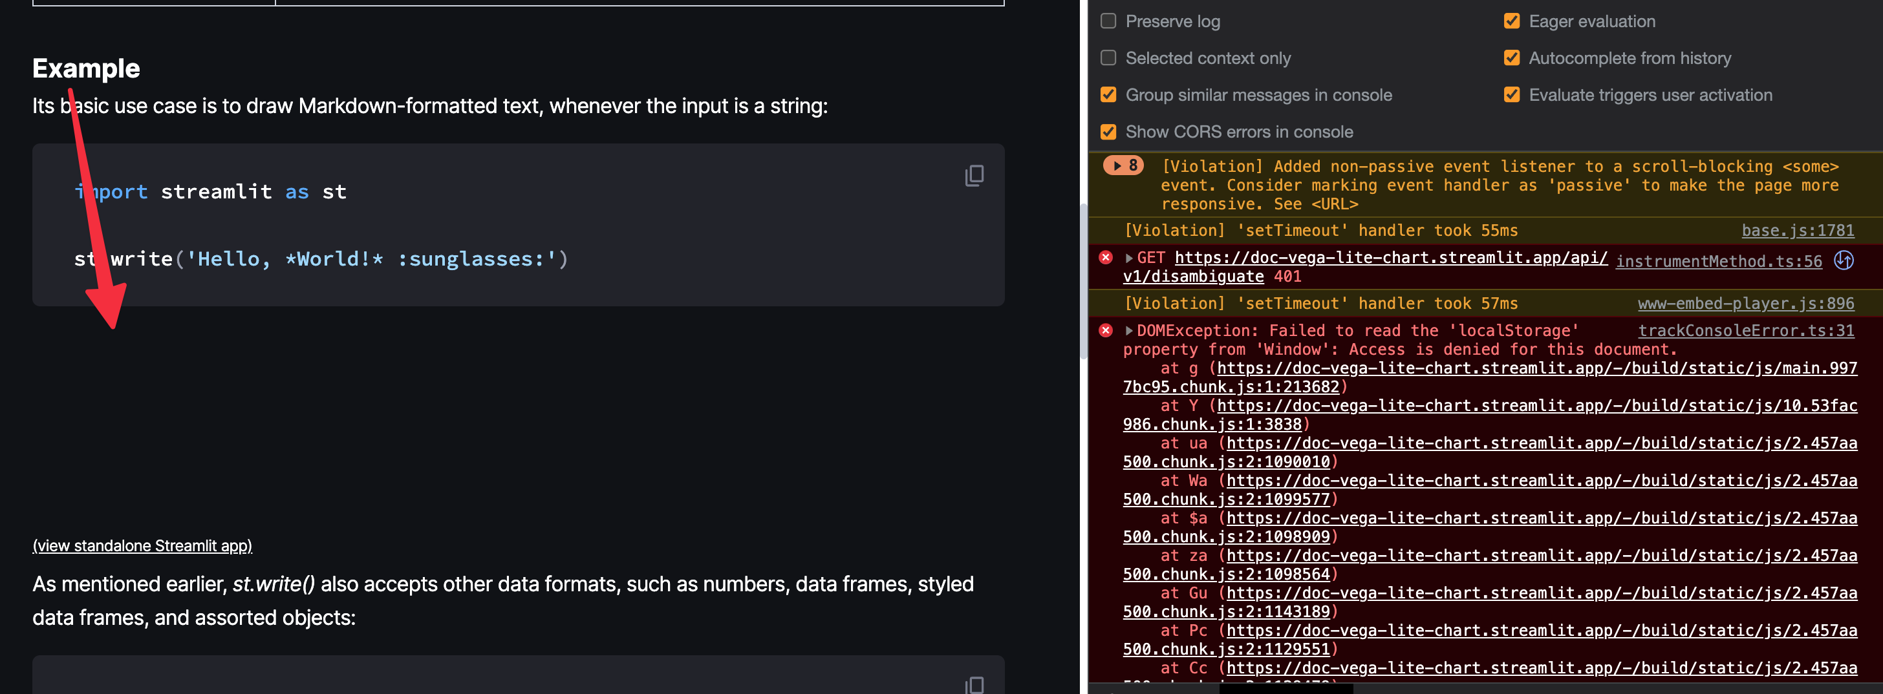Copy the 'import streamlit' code snippet
Image resolution: width=1883 pixels, height=694 pixels.
point(974,175)
